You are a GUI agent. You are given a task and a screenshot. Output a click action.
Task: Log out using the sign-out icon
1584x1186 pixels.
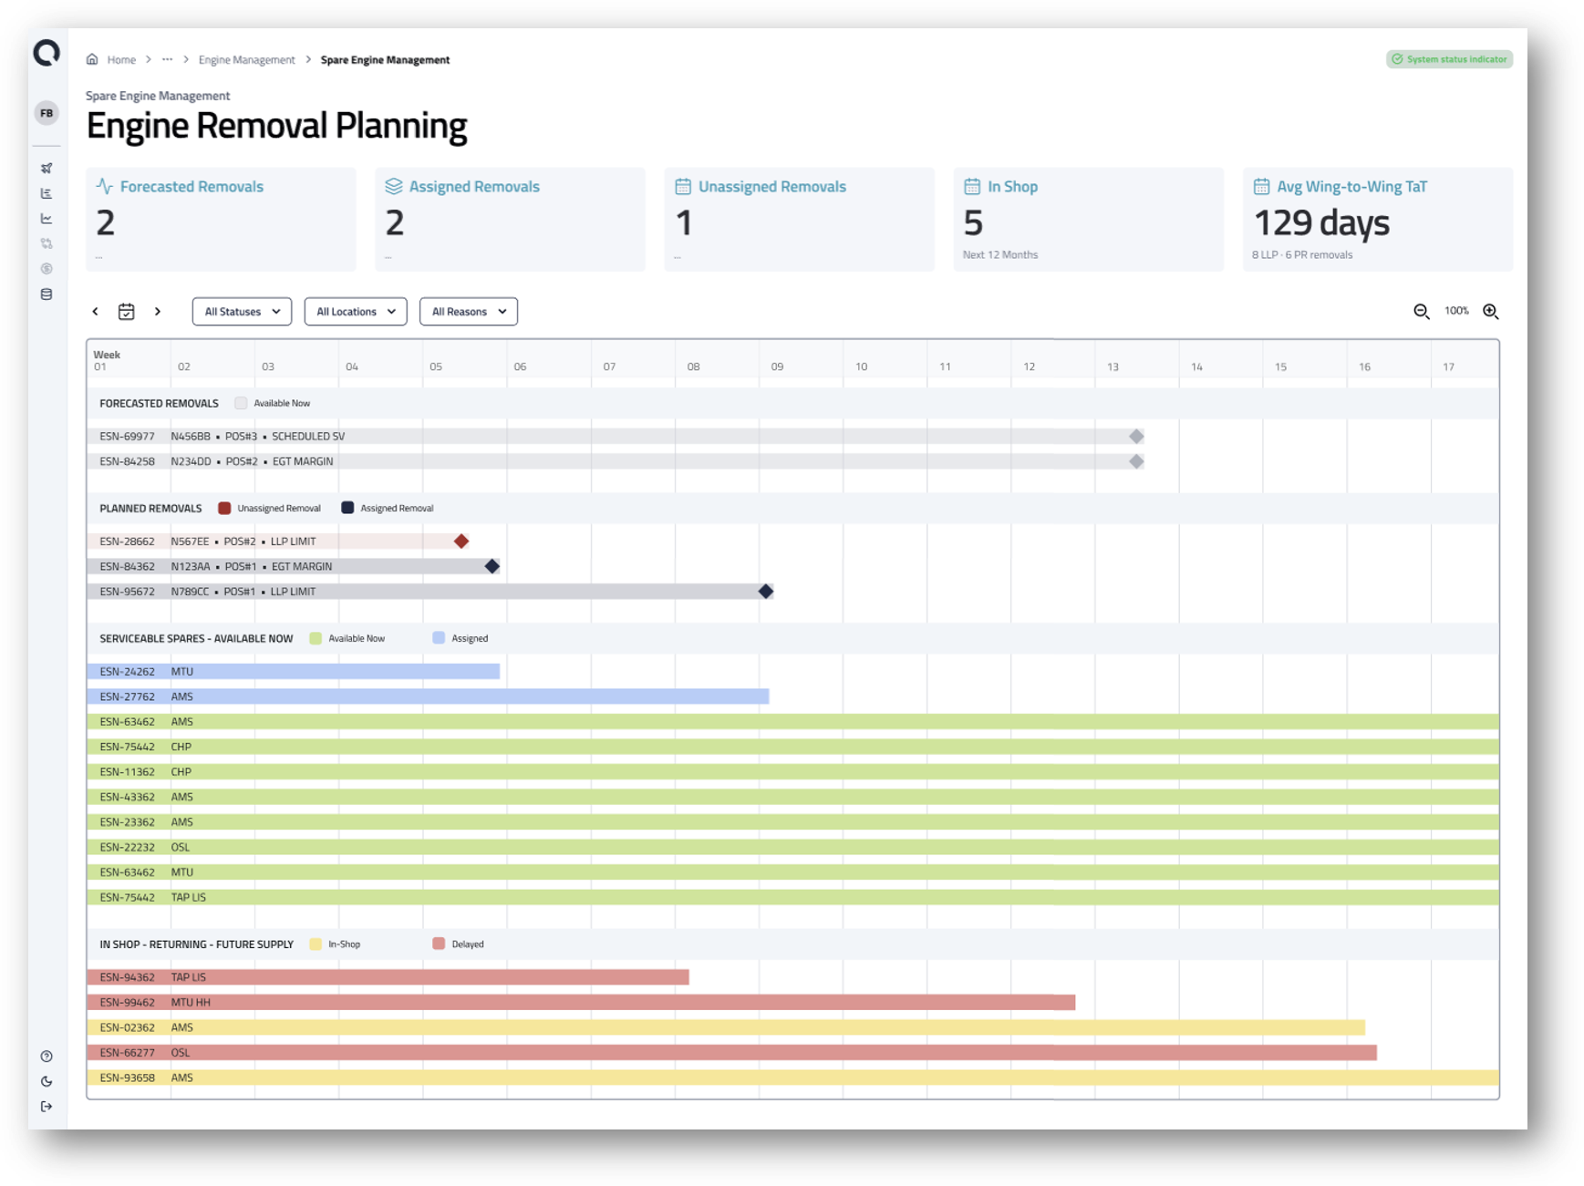pyautogui.click(x=47, y=1107)
